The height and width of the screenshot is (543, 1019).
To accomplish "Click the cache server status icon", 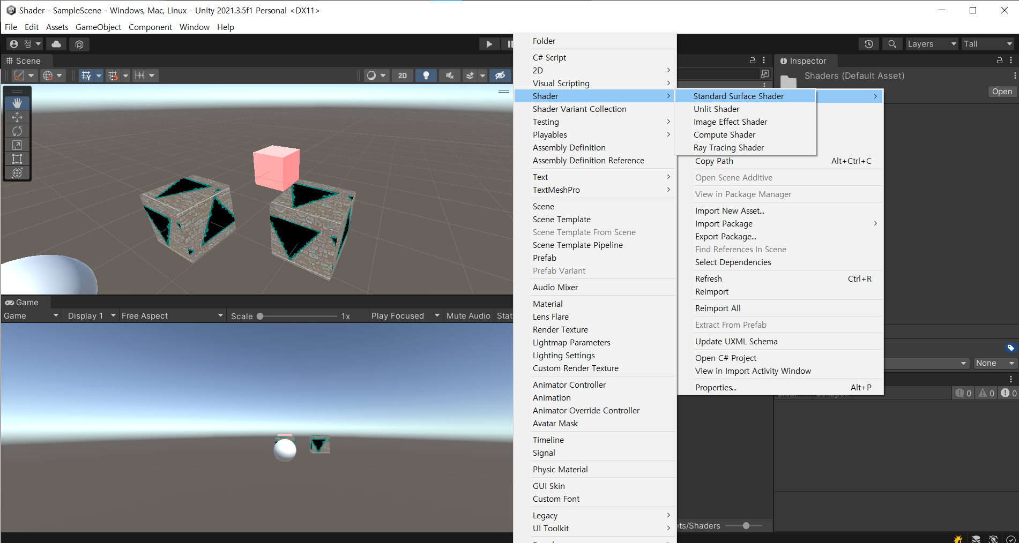I will (976, 539).
